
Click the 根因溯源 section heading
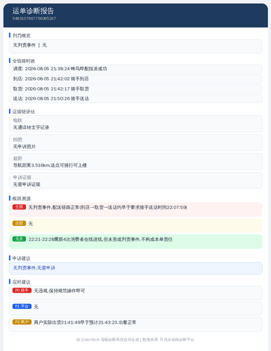point(21,199)
